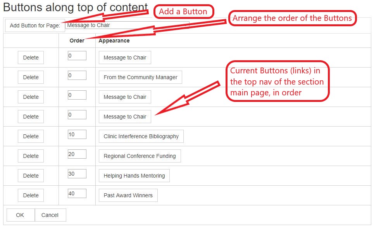Select order field for From the Community Manager

[77, 75]
